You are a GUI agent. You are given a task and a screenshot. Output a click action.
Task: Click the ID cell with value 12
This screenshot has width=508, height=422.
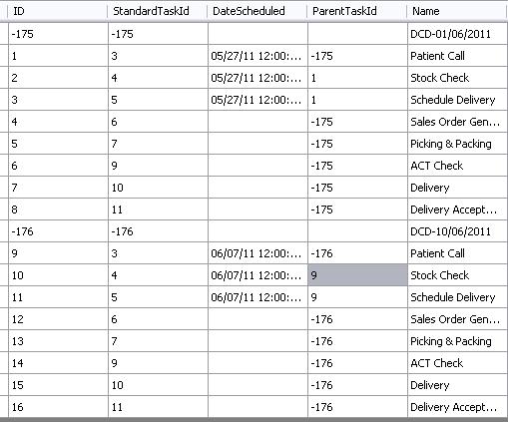pyautogui.click(x=58, y=319)
